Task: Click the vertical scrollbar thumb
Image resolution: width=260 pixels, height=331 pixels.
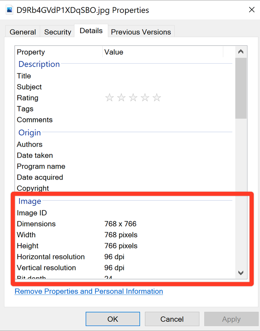Action: [241, 88]
